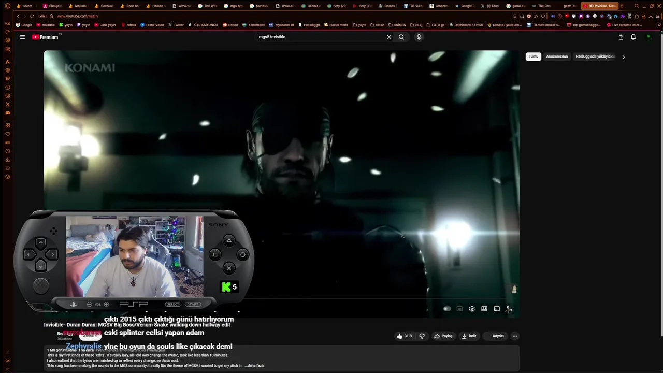Viewport: 663px width, 373px height.
Task: Open the Reddit bookmark
Action: tap(230, 25)
